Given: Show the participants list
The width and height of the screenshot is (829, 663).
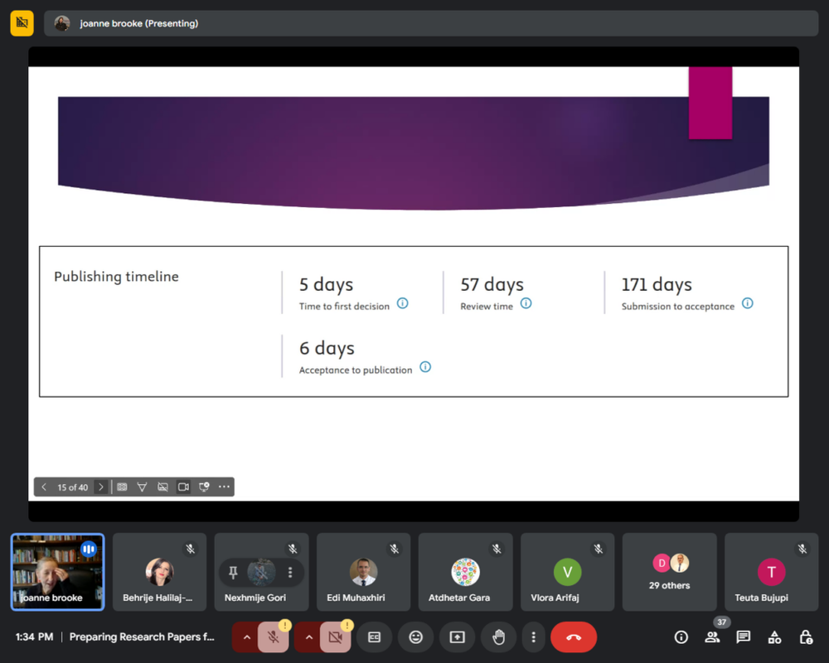Looking at the screenshot, I should (712, 637).
